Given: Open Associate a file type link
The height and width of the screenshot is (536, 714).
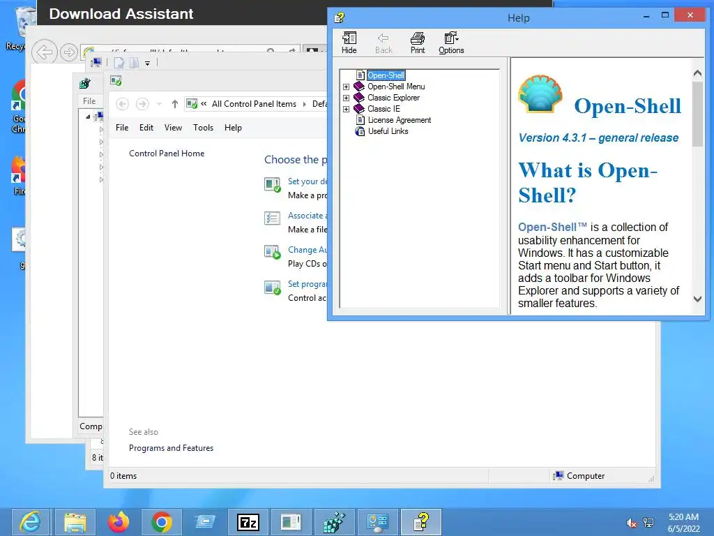Looking at the screenshot, I should pos(307,216).
